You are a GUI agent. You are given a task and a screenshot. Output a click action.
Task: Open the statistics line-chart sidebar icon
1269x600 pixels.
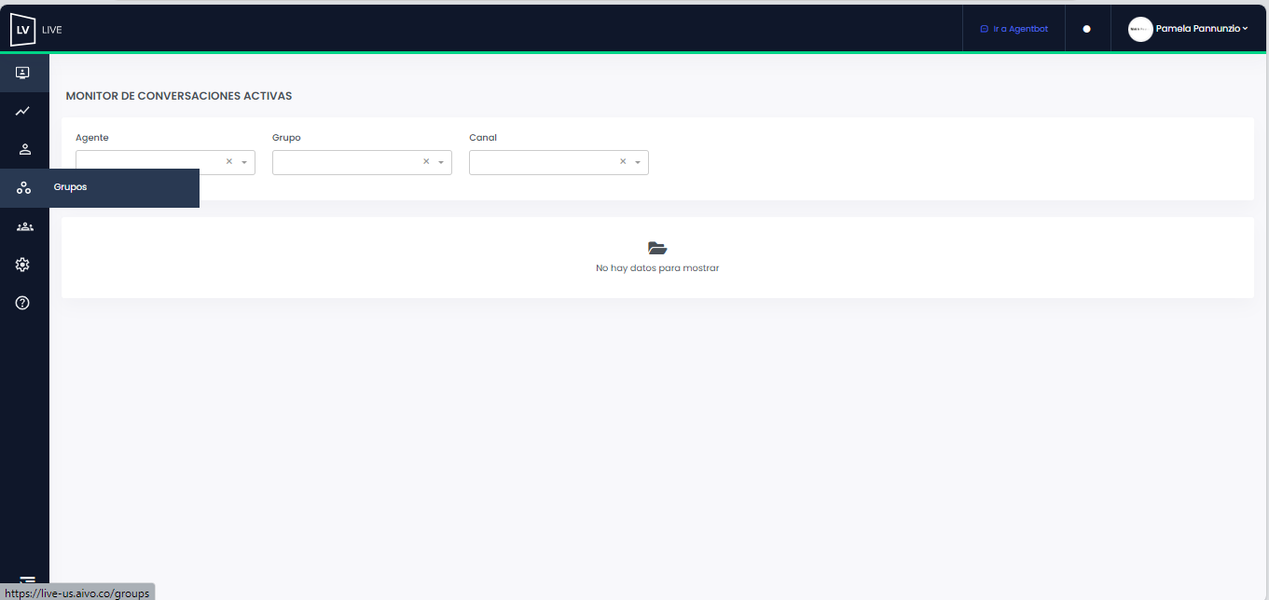point(23,111)
